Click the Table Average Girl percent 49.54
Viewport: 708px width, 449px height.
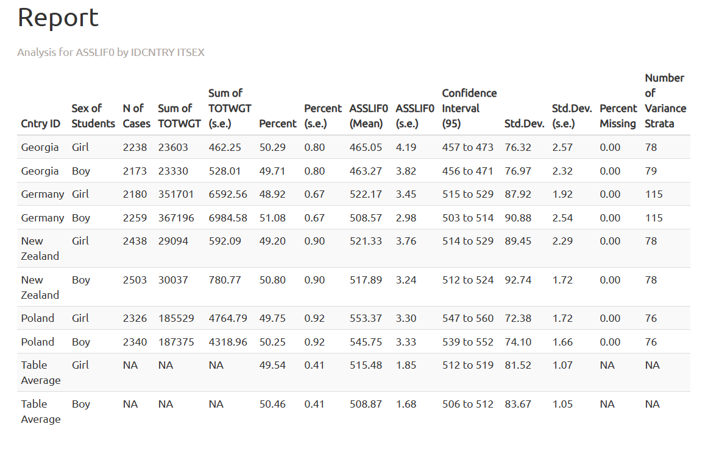pyautogui.click(x=272, y=365)
